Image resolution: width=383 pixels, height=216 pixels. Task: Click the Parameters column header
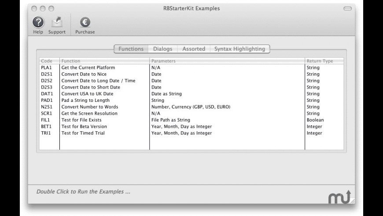point(227,61)
